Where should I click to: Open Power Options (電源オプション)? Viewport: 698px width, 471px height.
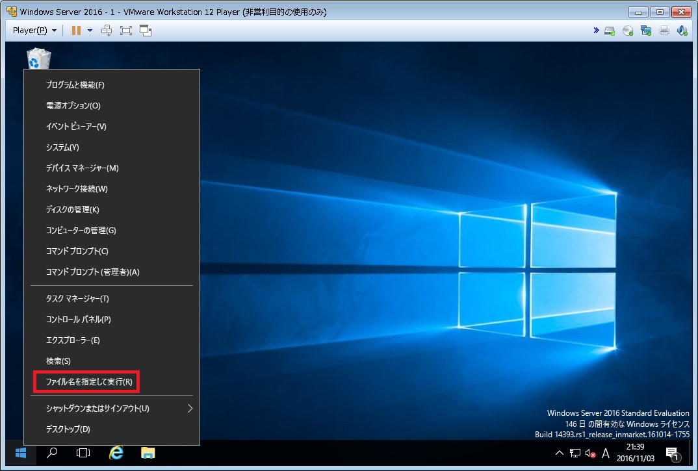(111, 105)
